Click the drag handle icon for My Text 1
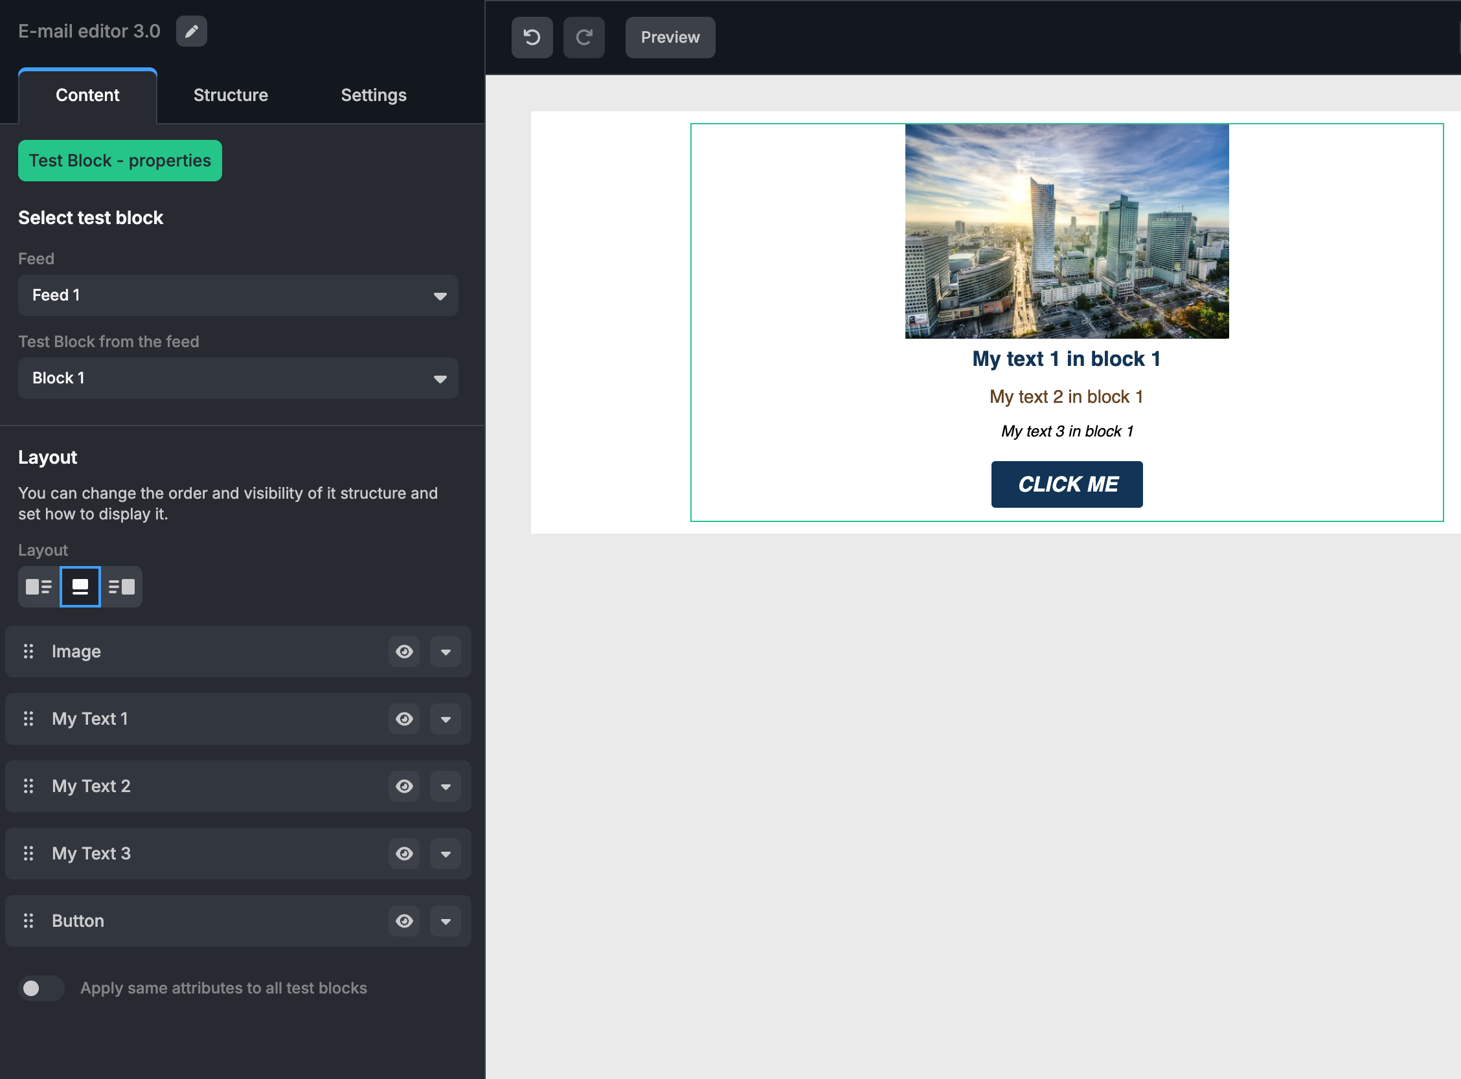 [28, 718]
